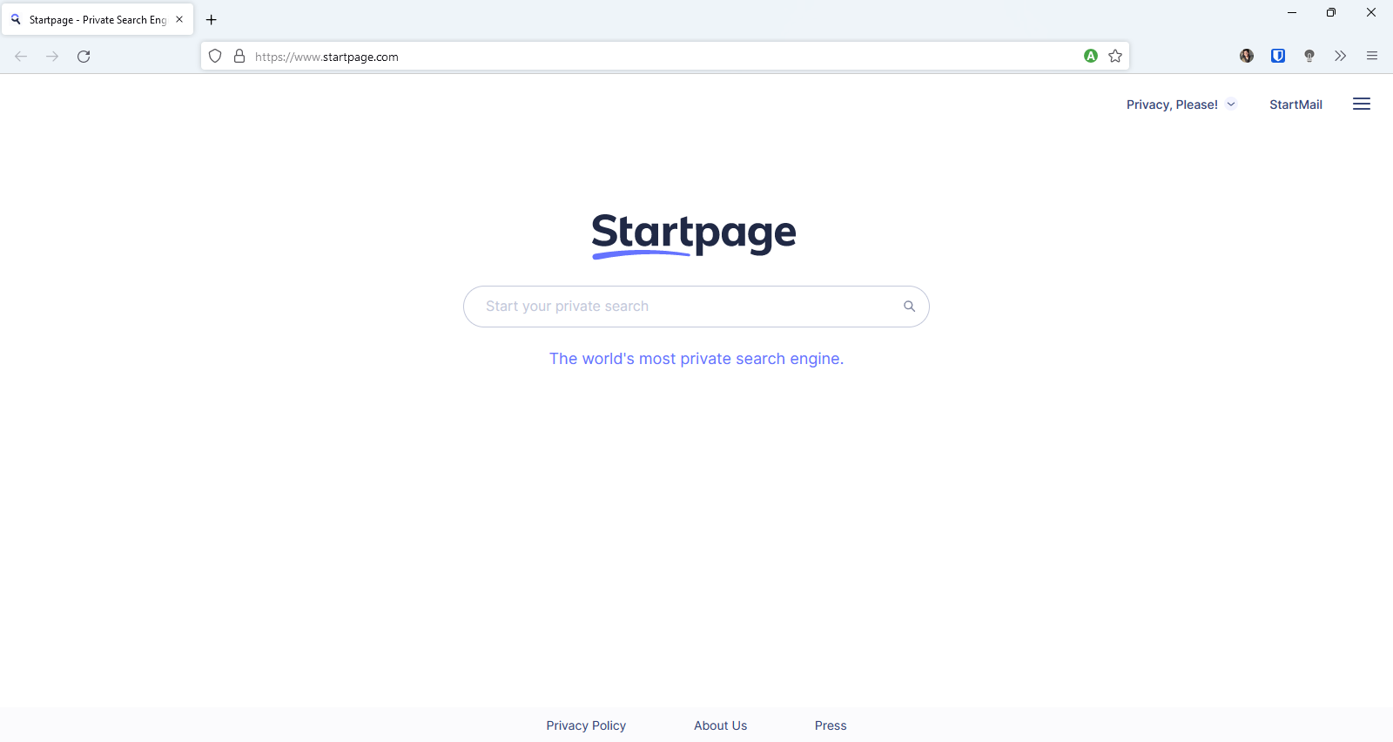Open a new browser tab
1393x742 pixels.
click(x=211, y=19)
